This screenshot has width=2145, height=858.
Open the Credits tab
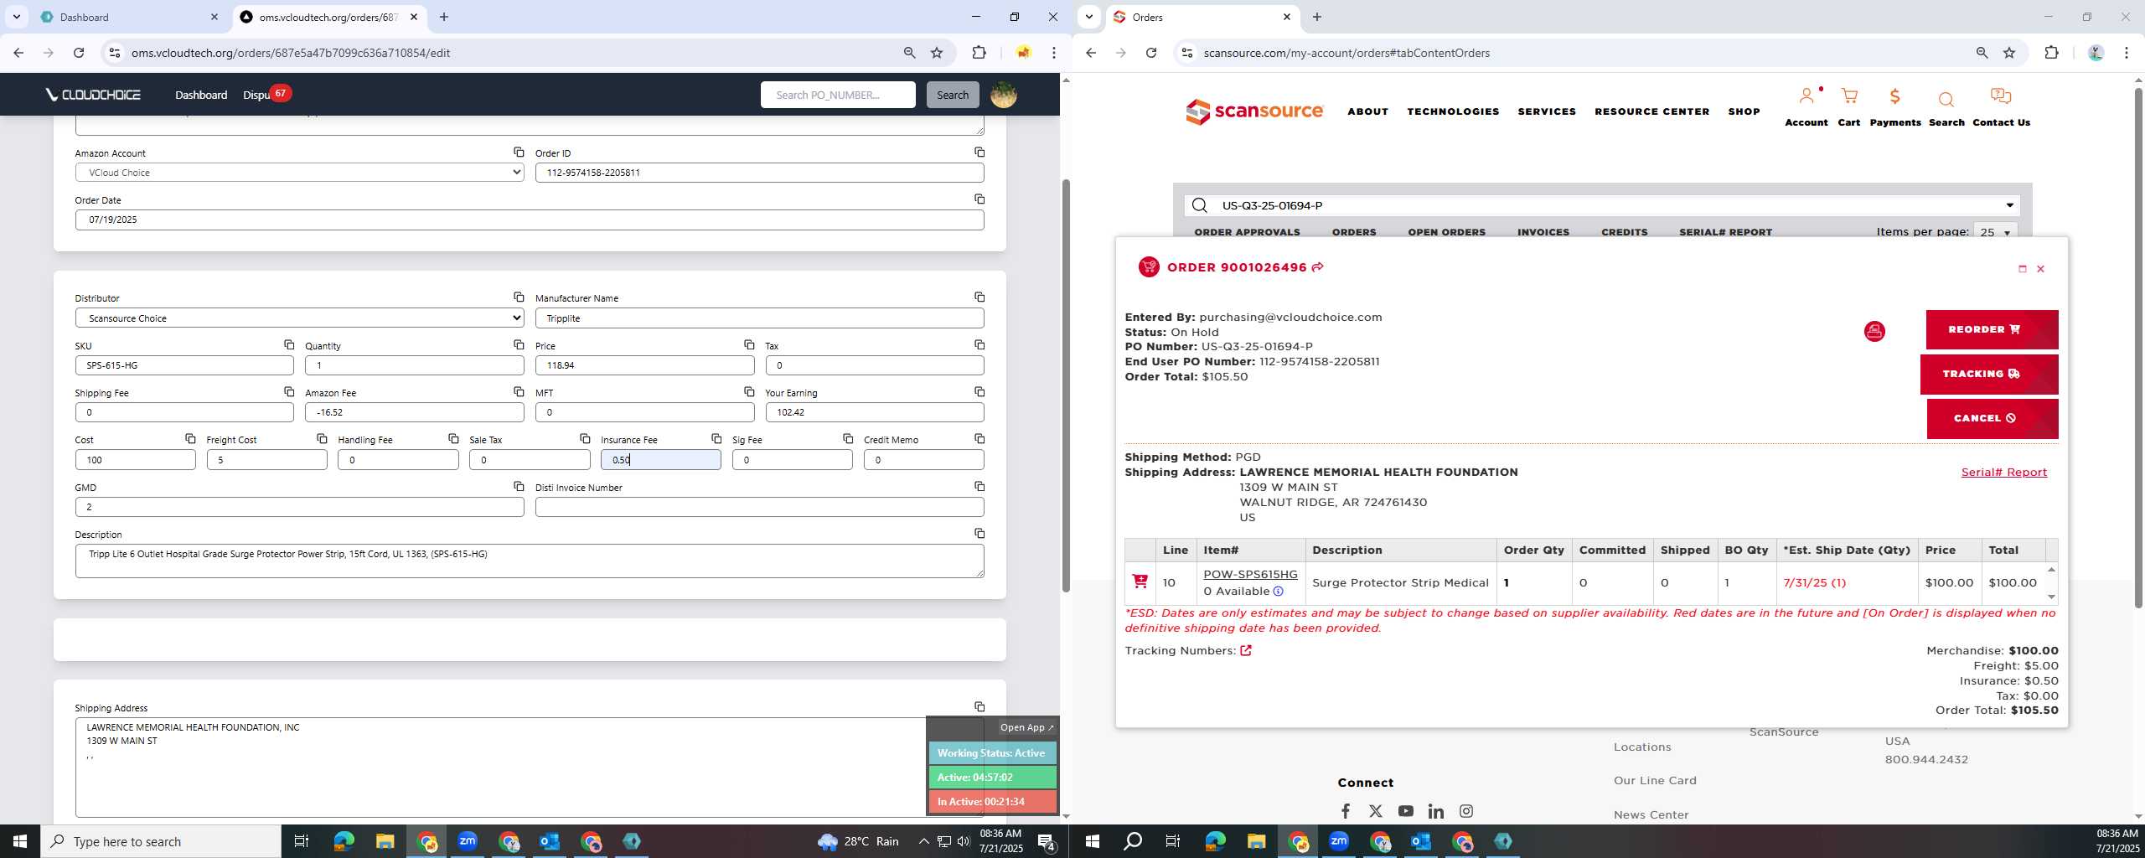tap(1624, 232)
